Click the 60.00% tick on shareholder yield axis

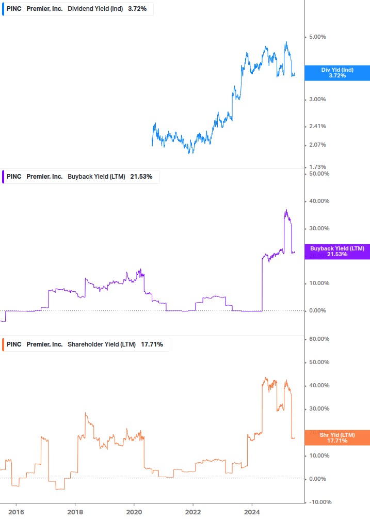(319, 339)
